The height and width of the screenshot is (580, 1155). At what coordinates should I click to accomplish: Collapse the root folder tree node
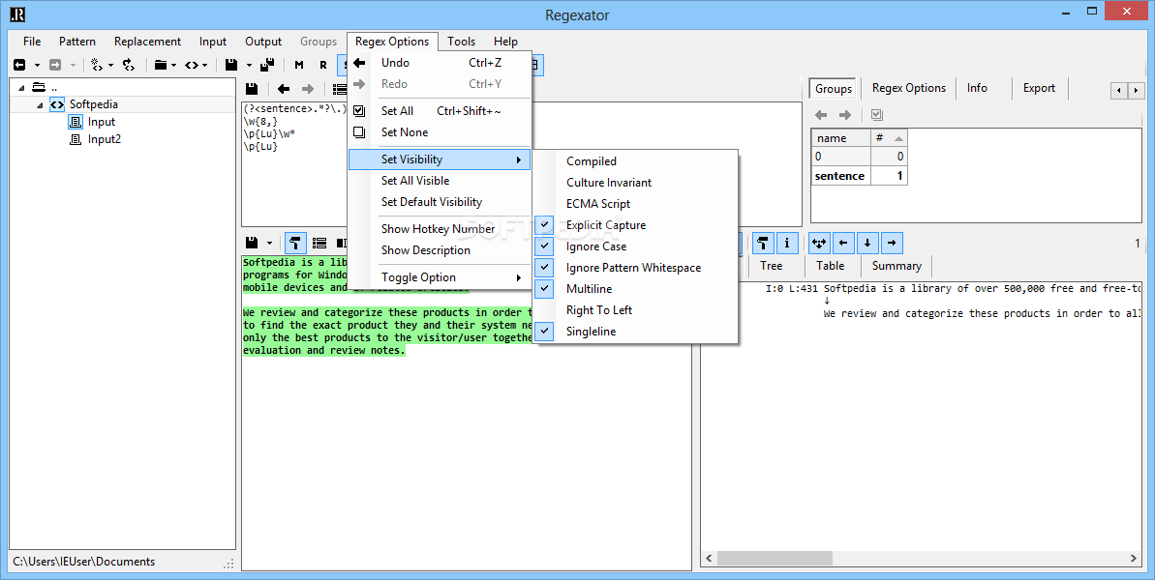(x=20, y=87)
